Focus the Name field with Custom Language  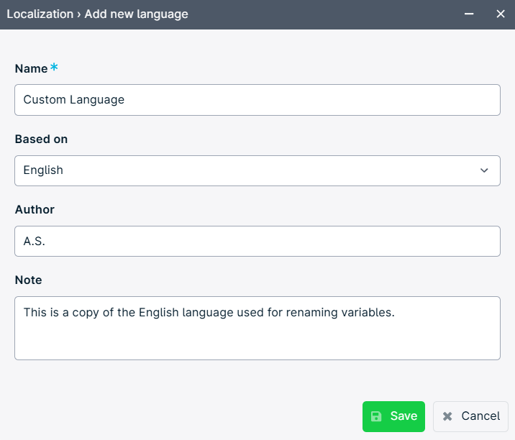[x=257, y=100]
